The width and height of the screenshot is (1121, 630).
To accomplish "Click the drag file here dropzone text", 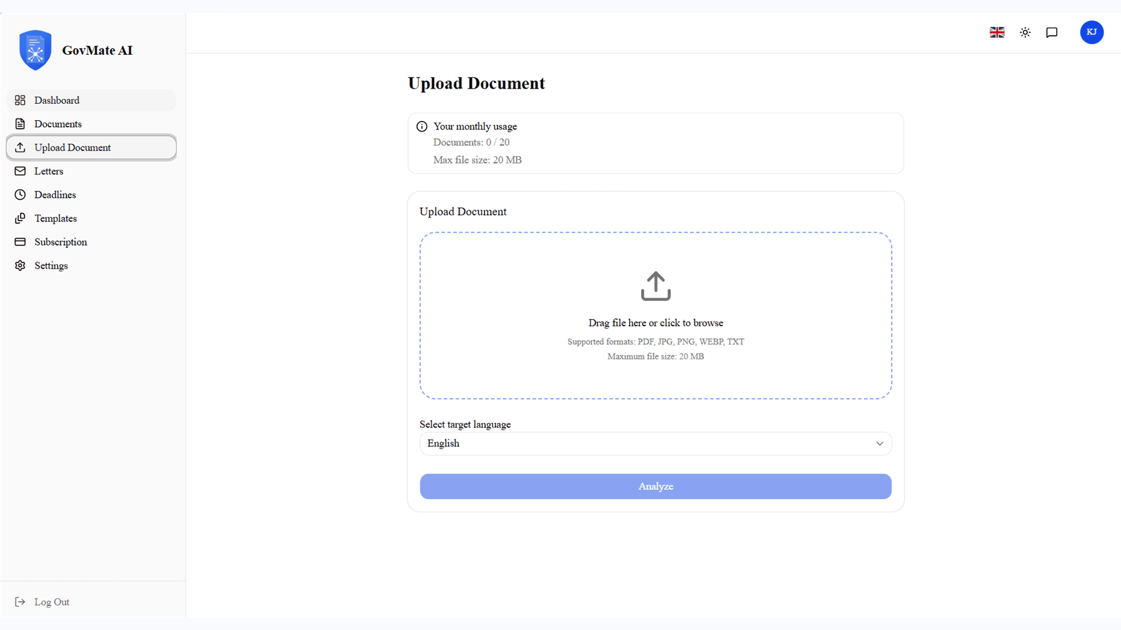I will coord(656,323).
